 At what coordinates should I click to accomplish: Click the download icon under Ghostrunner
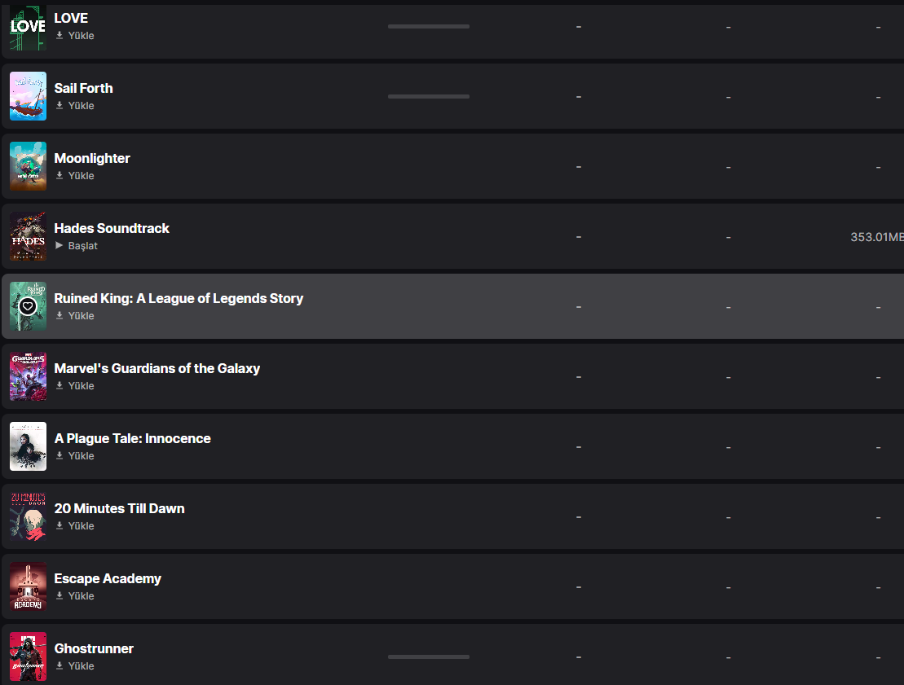coord(60,666)
